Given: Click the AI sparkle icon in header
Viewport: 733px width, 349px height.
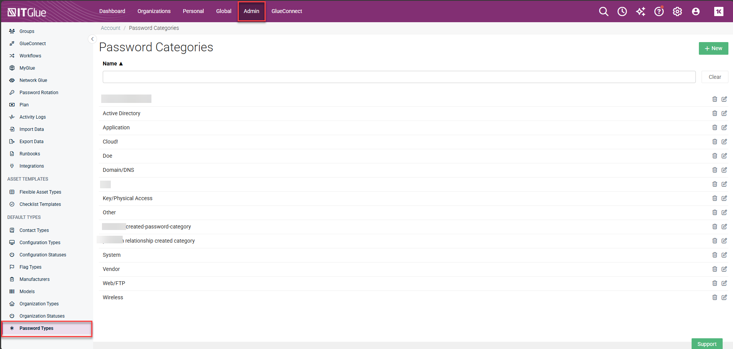Looking at the screenshot, I should click(x=640, y=11).
